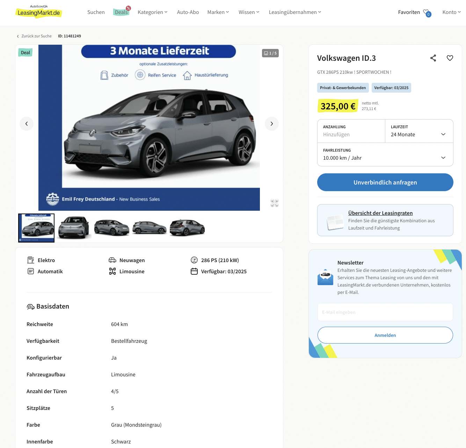This screenshot has height=448, width=466.
Task: Click the Neuwagen car icon
Action: pyautogui.click(x=112, y=260)
